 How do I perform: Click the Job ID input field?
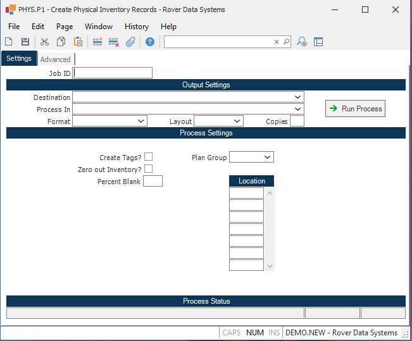[x=113, y=73]
